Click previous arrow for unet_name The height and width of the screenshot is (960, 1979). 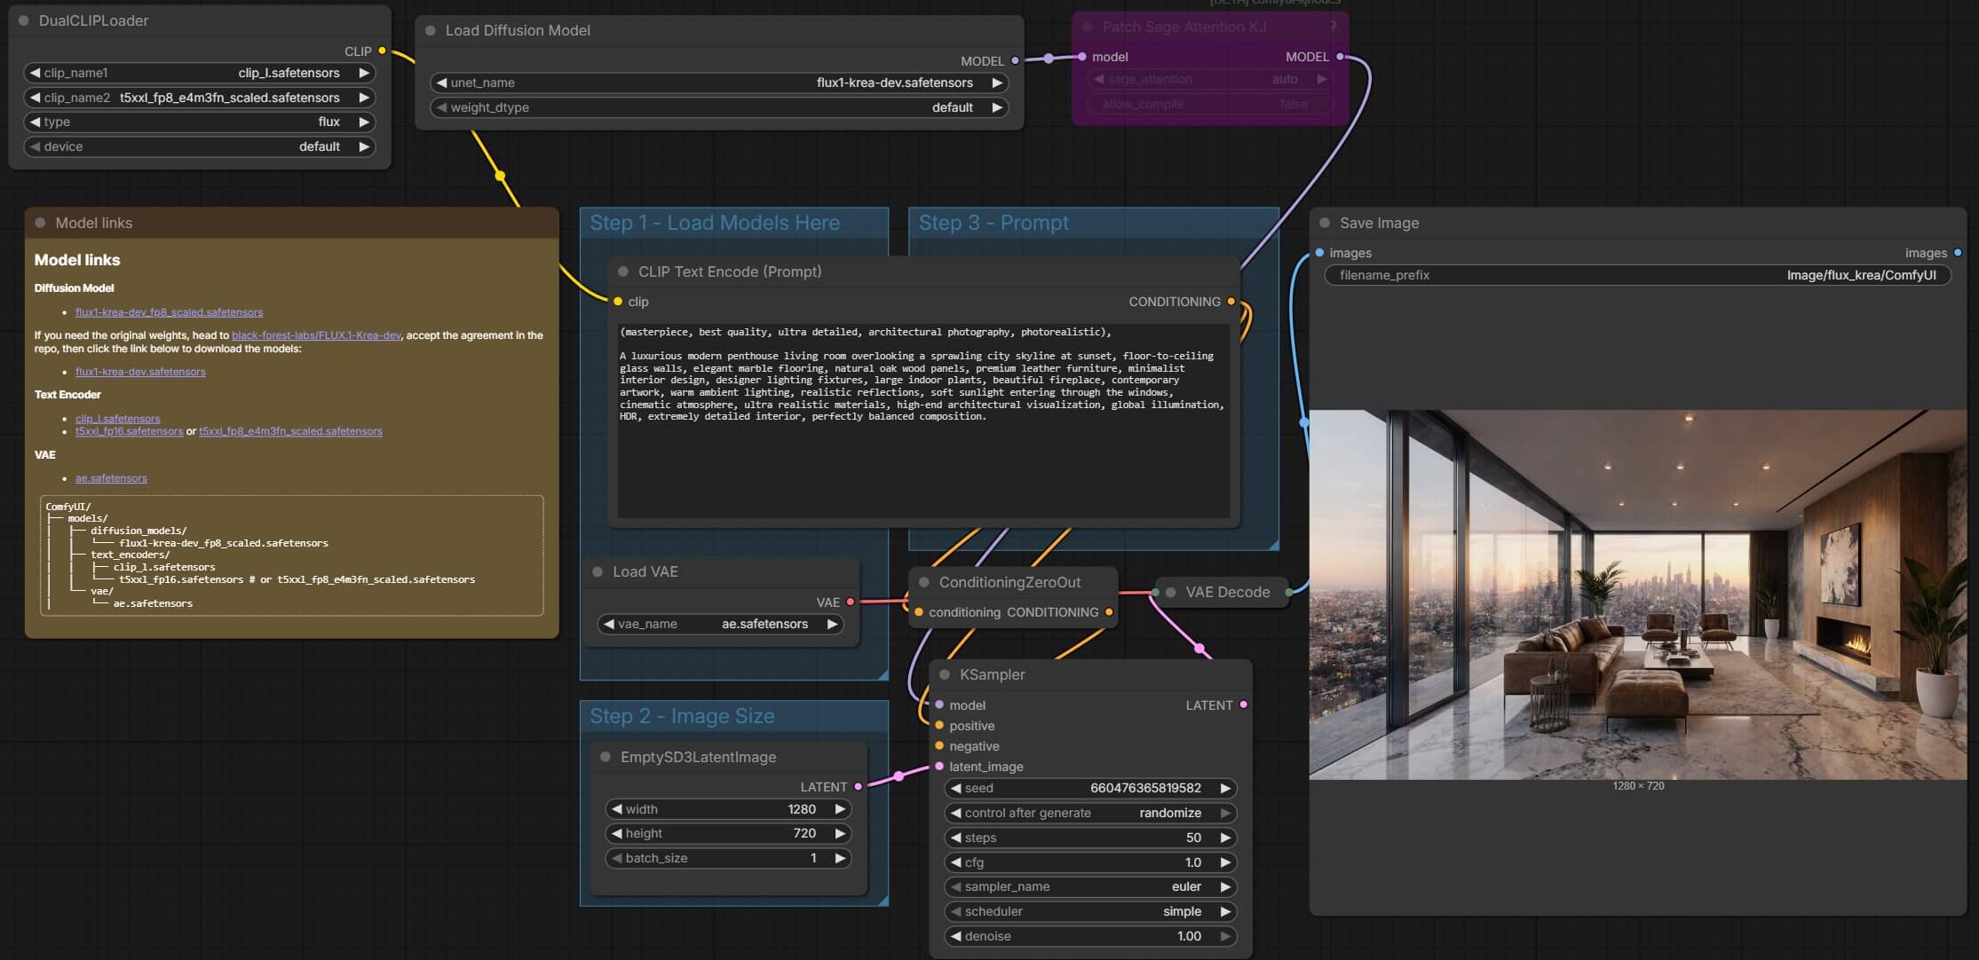441,83
